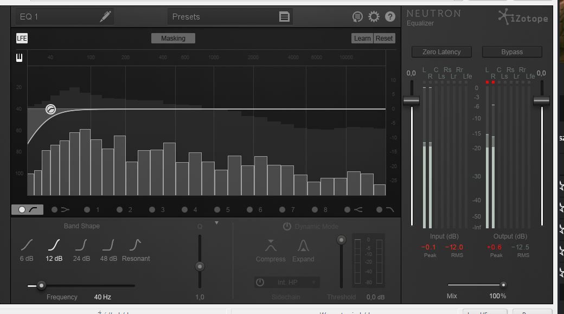The width and height of the screenshot is (564, 314).
Task: Click the output RMS -12.5 readout
Action: [520, 247]
